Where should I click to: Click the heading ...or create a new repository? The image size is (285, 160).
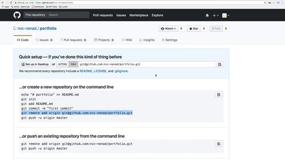tap(66, 87)
